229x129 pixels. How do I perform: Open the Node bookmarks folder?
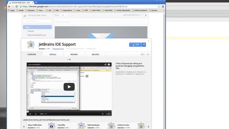tap(20, 10)
